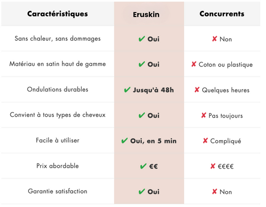Click the red cross in 'Garantie satisfaction' row

coord(214,191)
